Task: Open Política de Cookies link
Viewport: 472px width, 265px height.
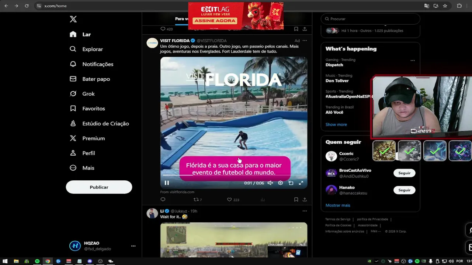Action: click(x=338, y=225)
